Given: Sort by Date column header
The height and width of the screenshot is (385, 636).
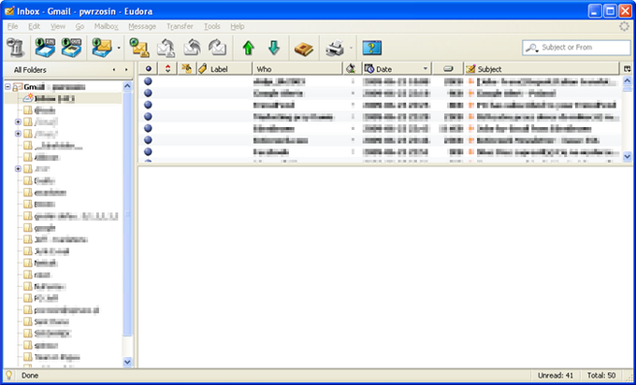Looking at the screenshot, I should [397, 69].
